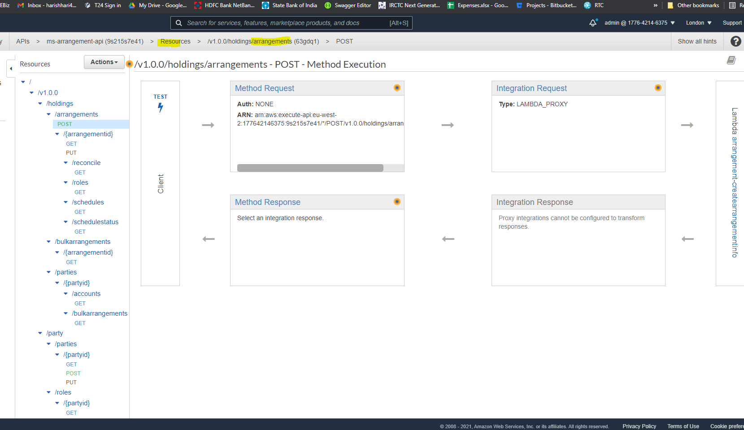Select the /reconcile resource

click(86, 163)
